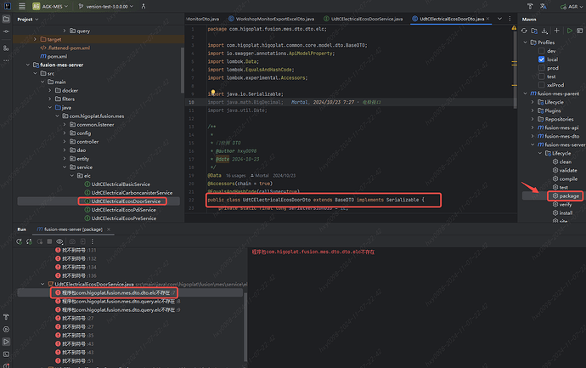Screen dimensions: 586x368
Task: Uncheck the local Maven profile checkbox
Action: coord(542,59)
